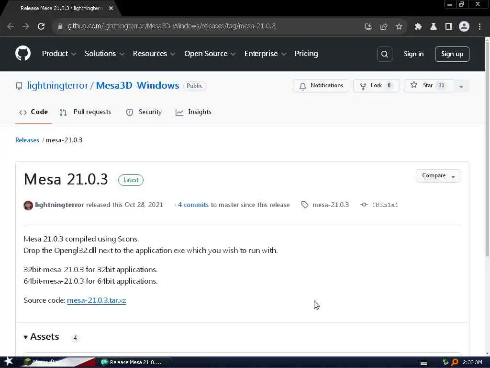Click the Mesa 21.0.3 release title
The image size is (490, 368).
pos(66,179)
